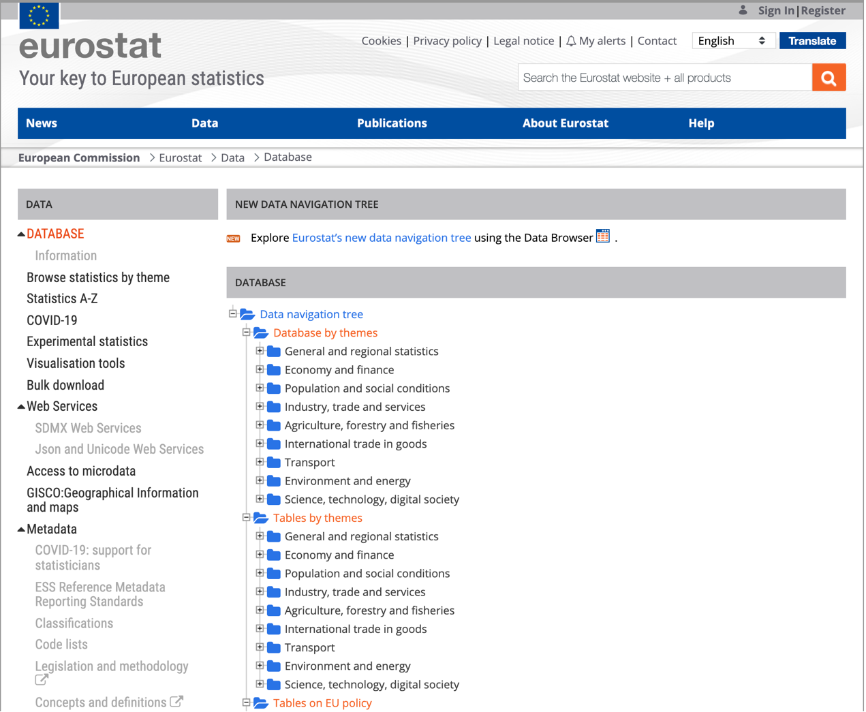866x712 pixels.
Task: Click folder icon for Transport under Database by themes
Action: click(274, 462)
